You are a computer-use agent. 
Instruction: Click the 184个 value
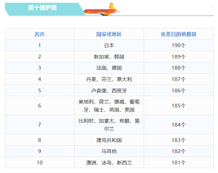(x=179, y=125)
